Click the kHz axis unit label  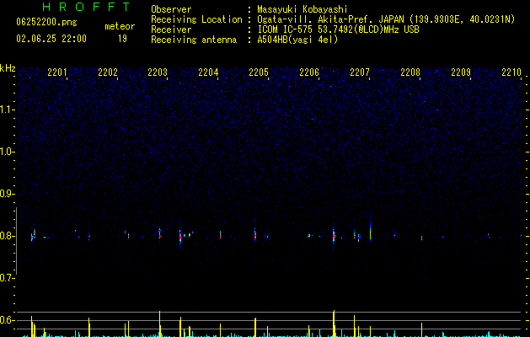8,68
